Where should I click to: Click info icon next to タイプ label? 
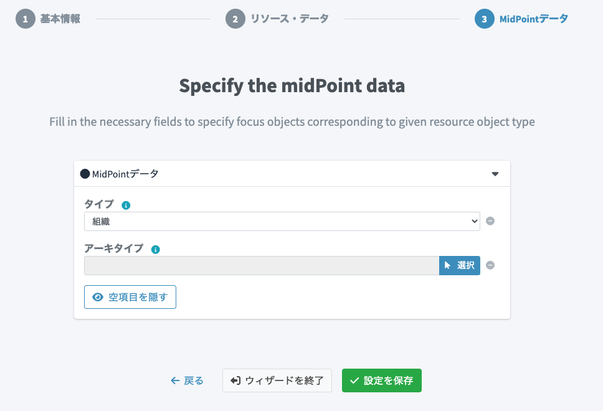coord(126,205)
